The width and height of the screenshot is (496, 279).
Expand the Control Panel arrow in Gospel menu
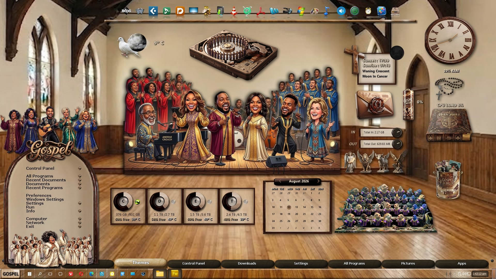click(x=80, y=168)
